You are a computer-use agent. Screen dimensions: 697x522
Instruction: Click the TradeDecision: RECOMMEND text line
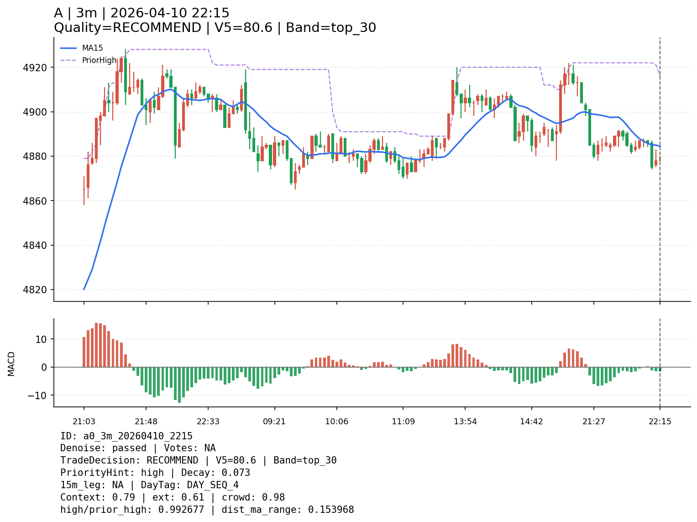198,460
